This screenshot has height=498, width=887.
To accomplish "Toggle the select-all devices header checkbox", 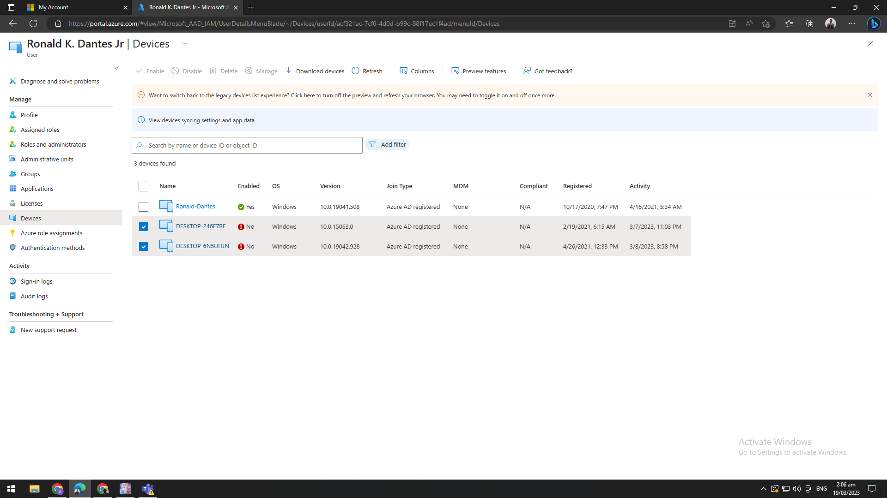I will coord(143,186).
